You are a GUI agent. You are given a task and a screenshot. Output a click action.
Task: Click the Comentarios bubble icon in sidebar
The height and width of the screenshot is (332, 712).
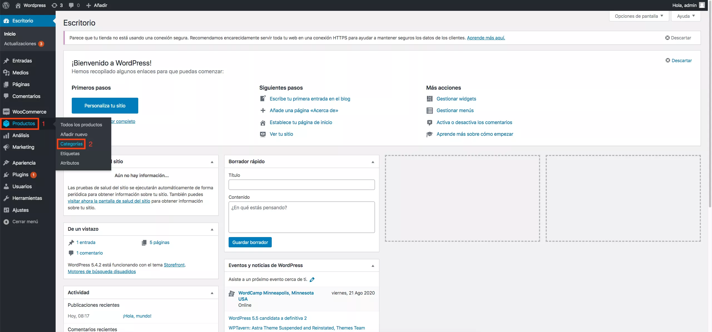coord(6,96)
